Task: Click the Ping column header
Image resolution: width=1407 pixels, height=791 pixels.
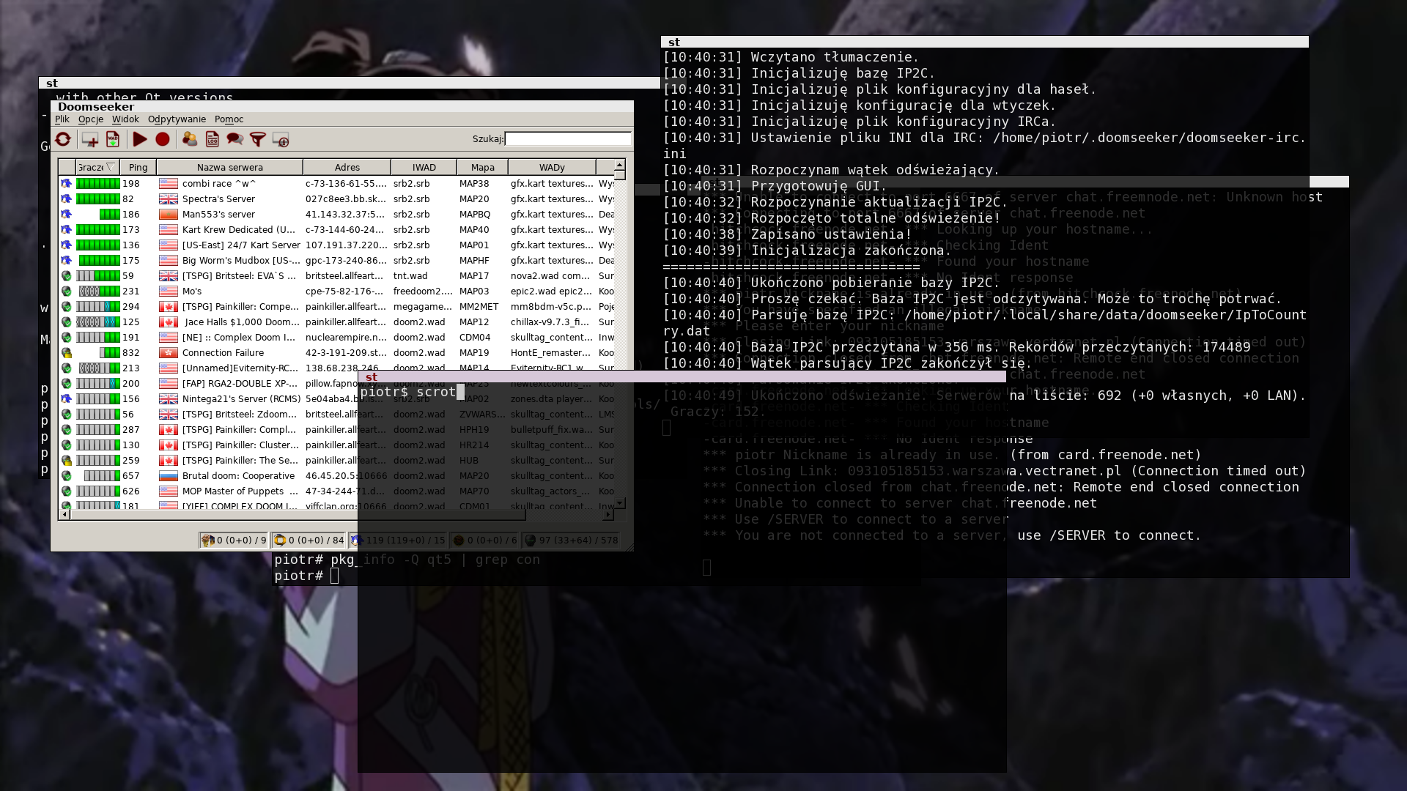Action: pyautogui.click(x=138, y=168)
